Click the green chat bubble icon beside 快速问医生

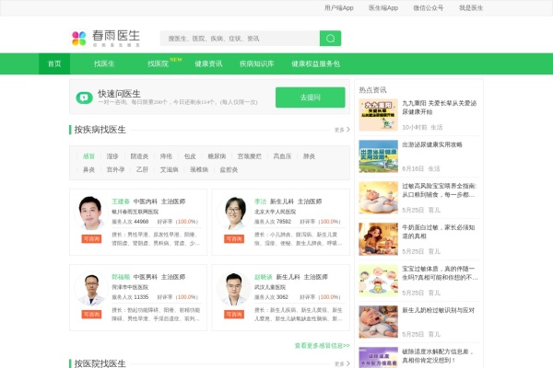click(x=84, y=98)
